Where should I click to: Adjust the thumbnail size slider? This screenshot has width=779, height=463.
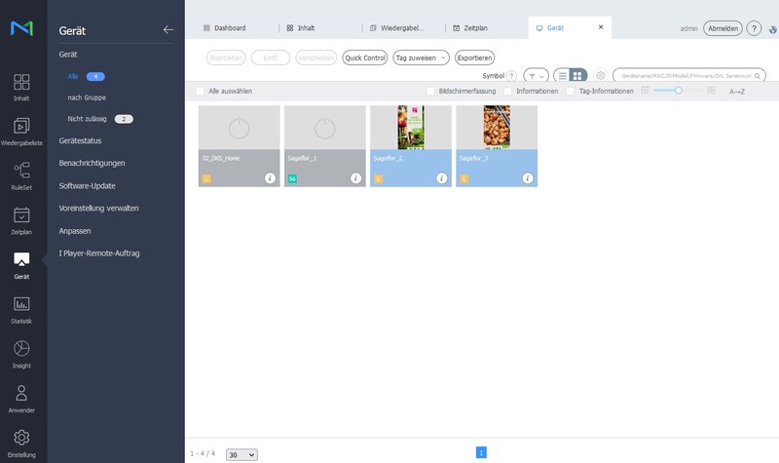tap(678, 91)
